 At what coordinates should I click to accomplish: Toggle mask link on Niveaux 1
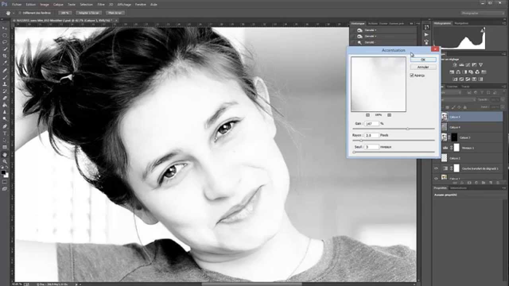[x=451, y=148]
